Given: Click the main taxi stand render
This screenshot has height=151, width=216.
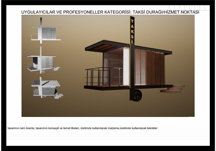Looking at the screenshot, I should tap(135, 59).
